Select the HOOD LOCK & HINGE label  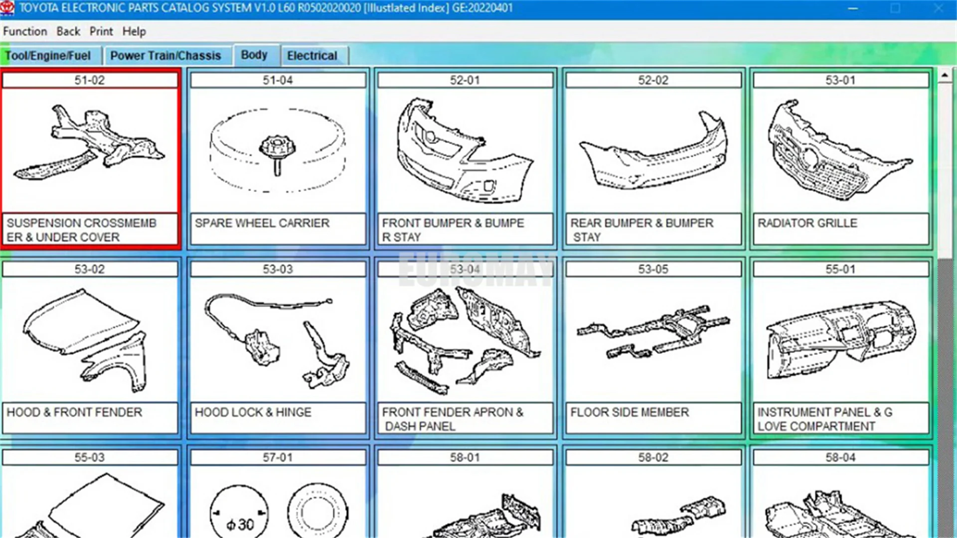pos(278,418)
